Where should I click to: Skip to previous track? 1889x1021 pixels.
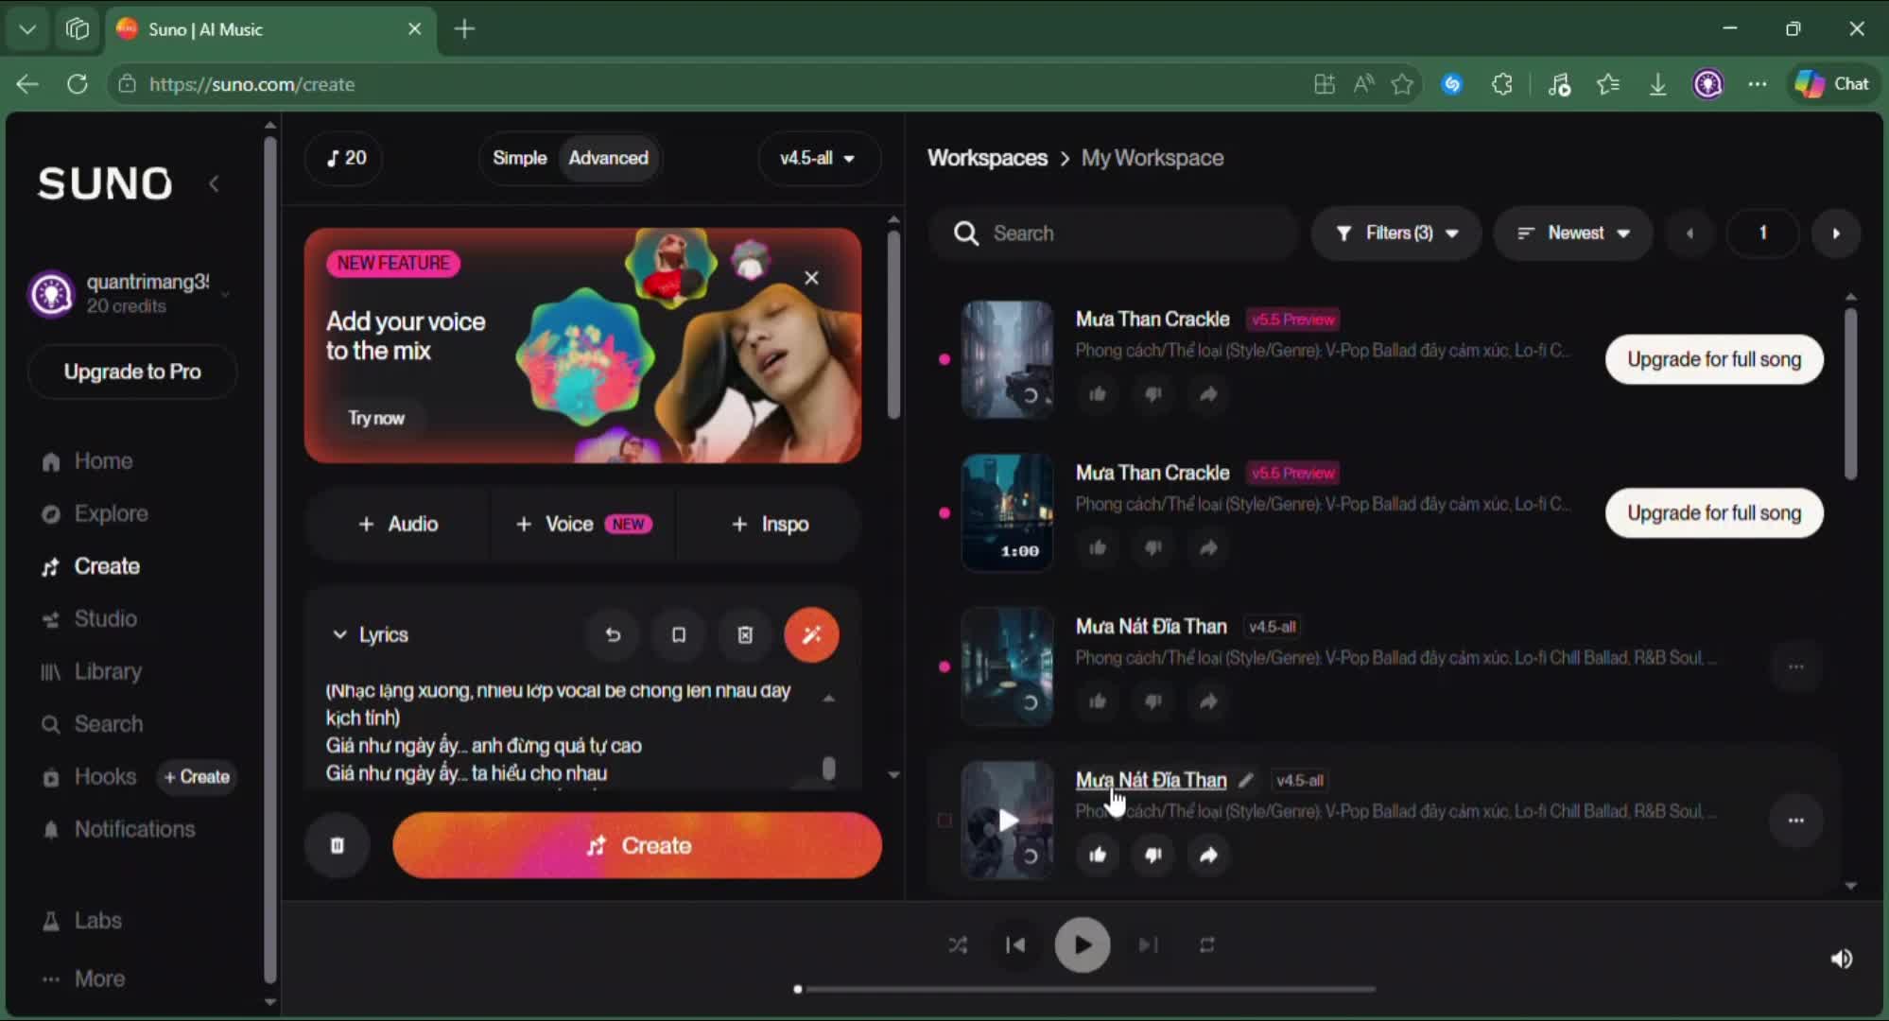click(1015, 945)
